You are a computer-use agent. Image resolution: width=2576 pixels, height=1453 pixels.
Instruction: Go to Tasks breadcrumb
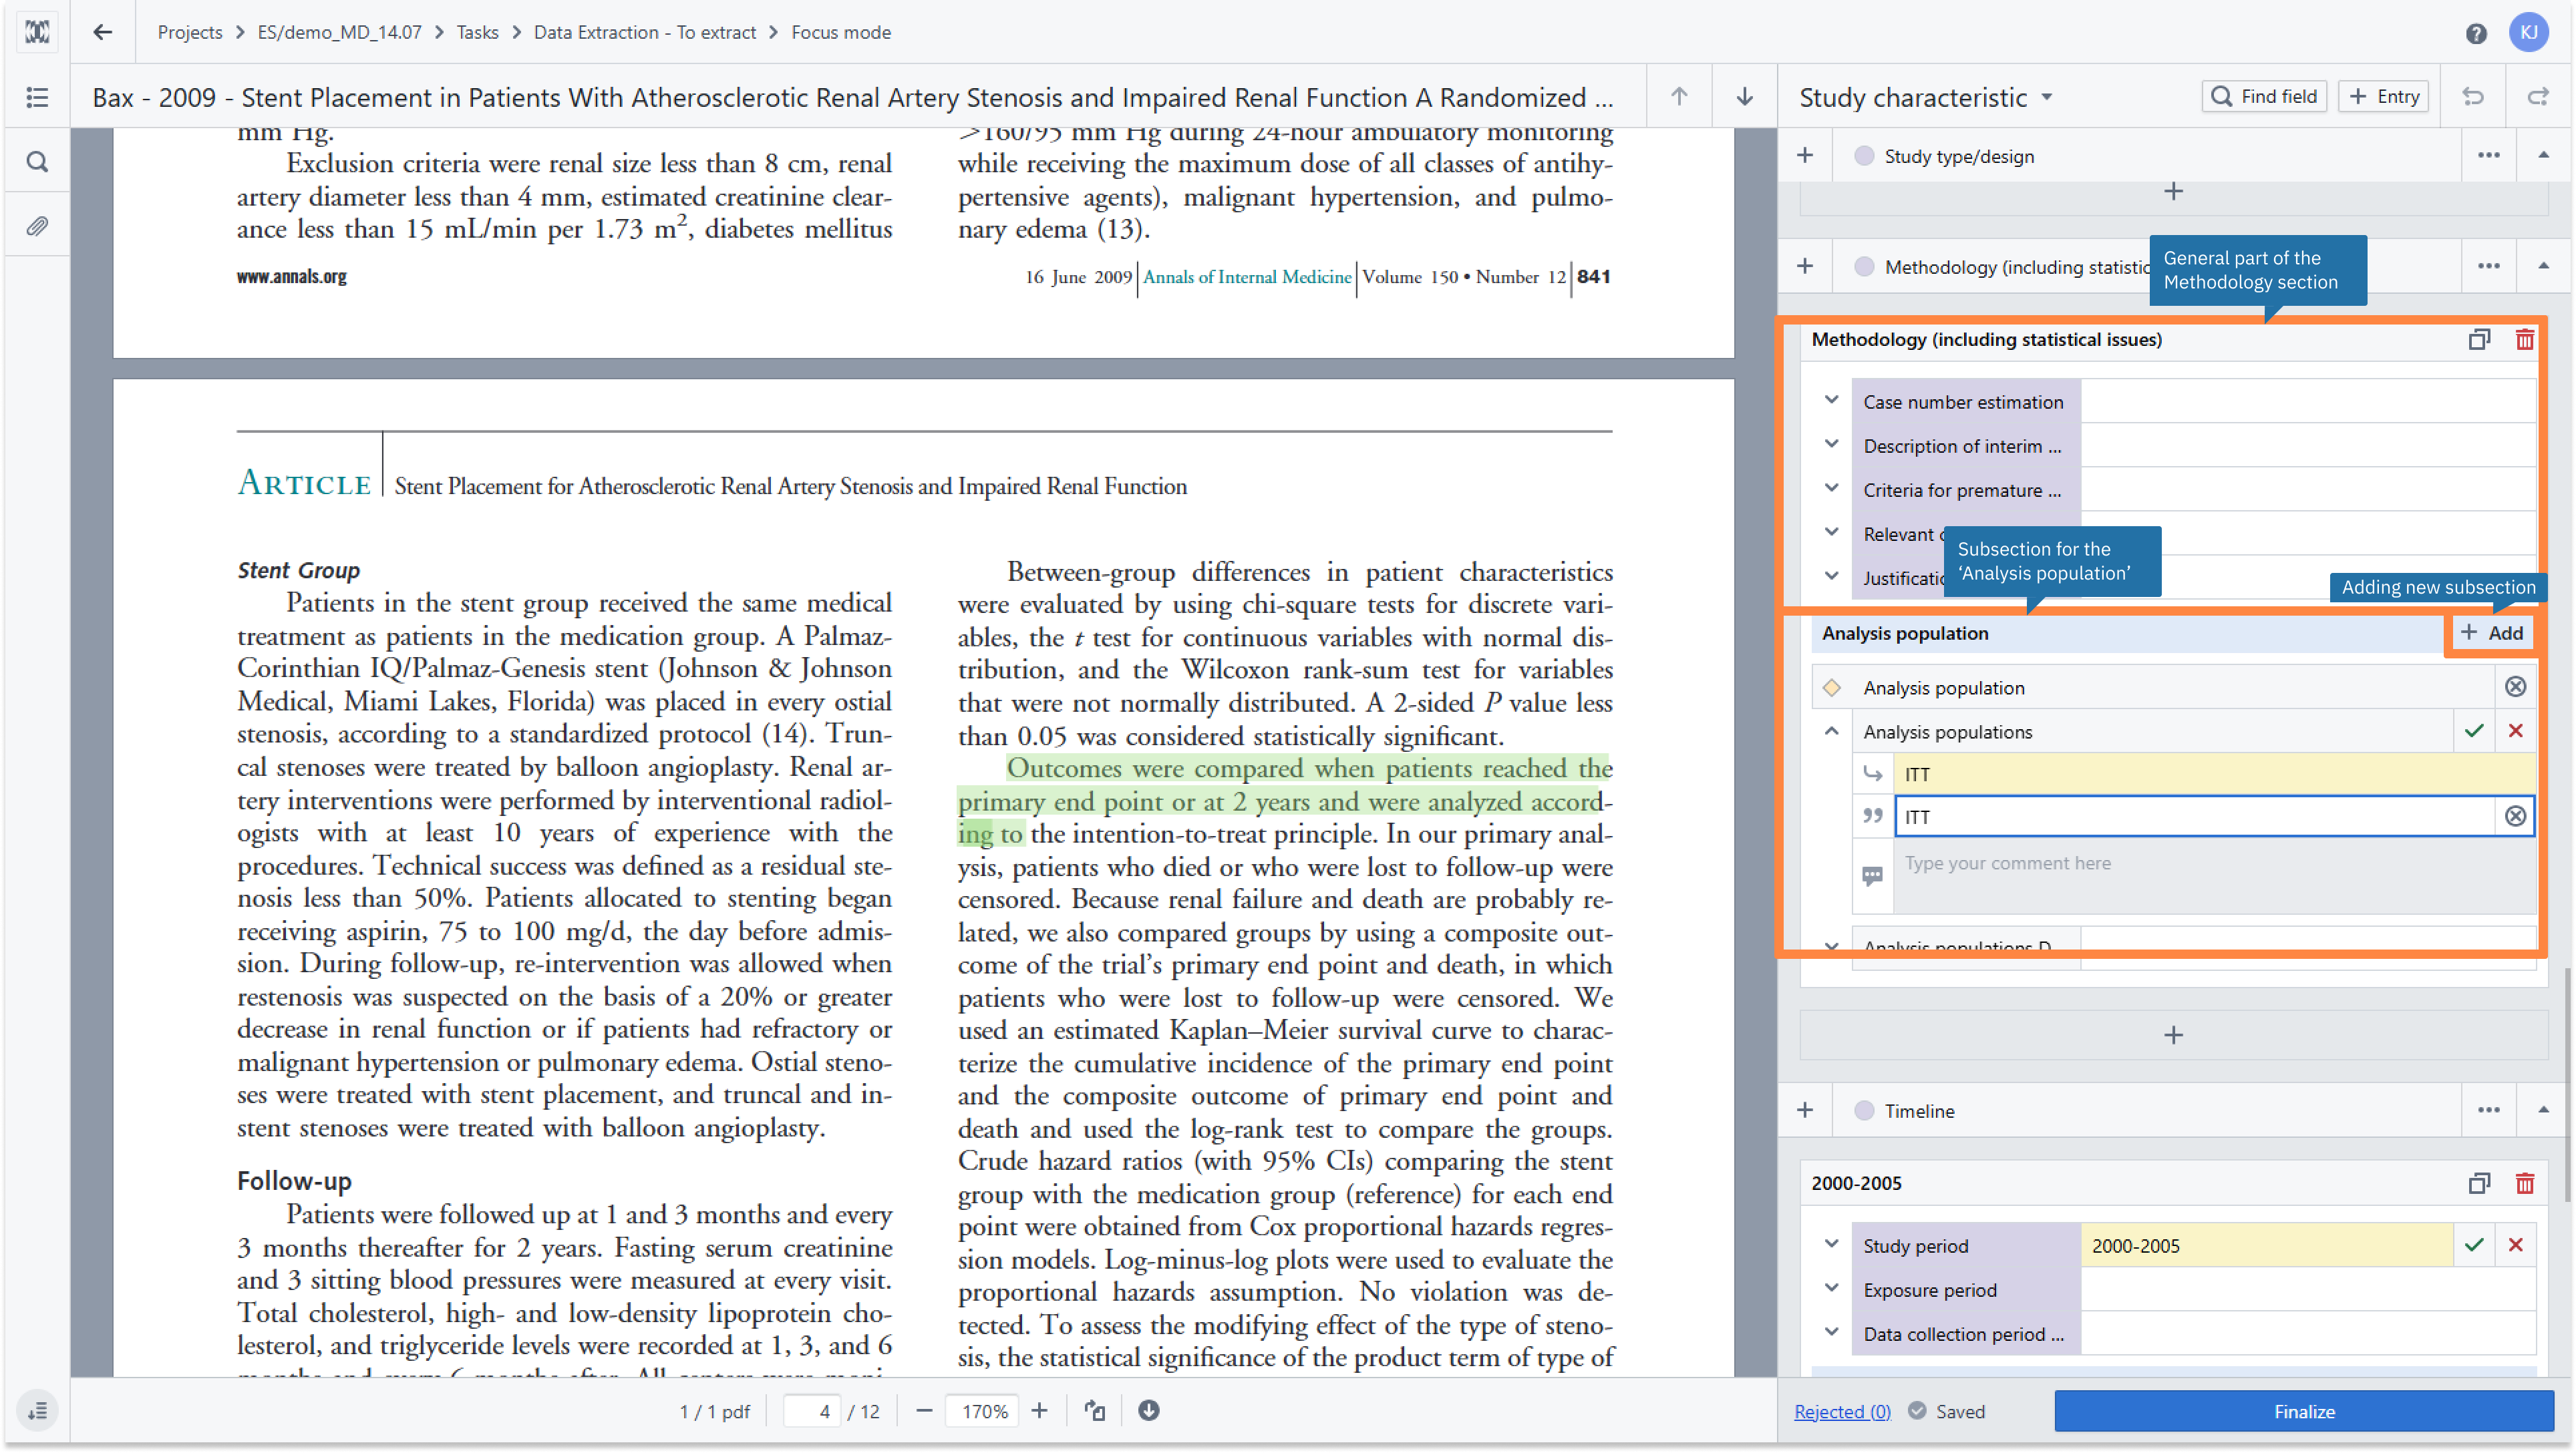pos(477,32)
